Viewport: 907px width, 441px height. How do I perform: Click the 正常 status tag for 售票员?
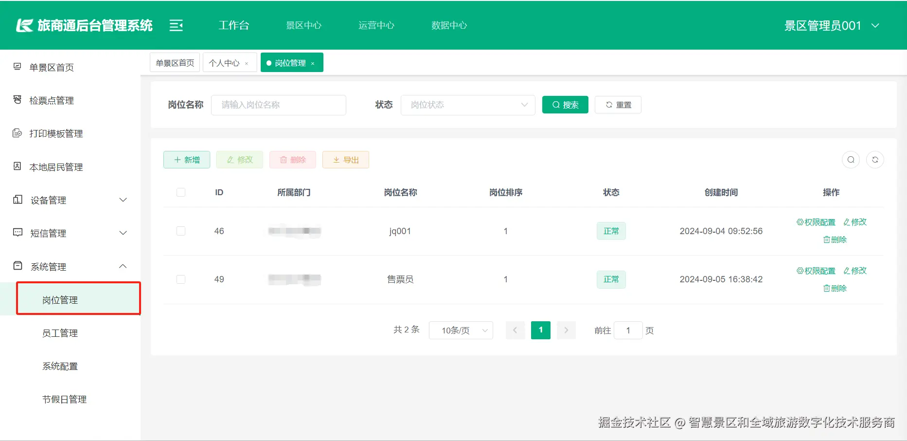[x=611, y=279]
